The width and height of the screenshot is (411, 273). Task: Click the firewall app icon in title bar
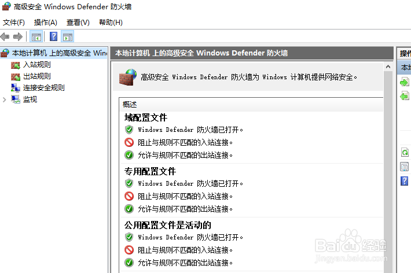click(x=6, y=6)
